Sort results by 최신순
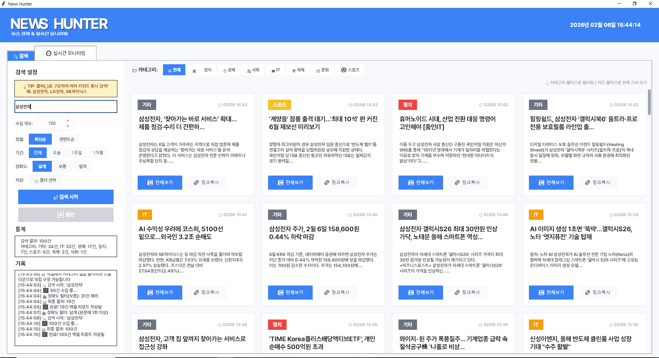 pos(40,139)
